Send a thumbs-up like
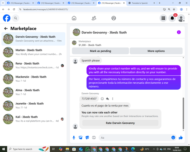The width and height of the screenshot is (190, 152). coord(180,138)
